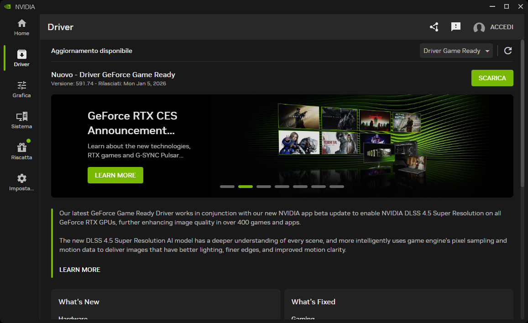Select the Driver section icon

pos(21,58)
